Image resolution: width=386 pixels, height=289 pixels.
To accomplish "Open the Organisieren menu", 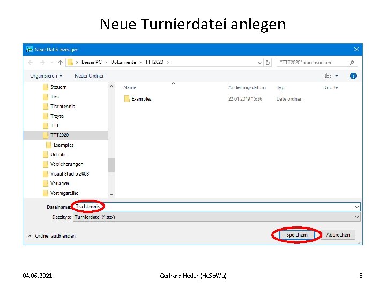I will click(46, 76).
